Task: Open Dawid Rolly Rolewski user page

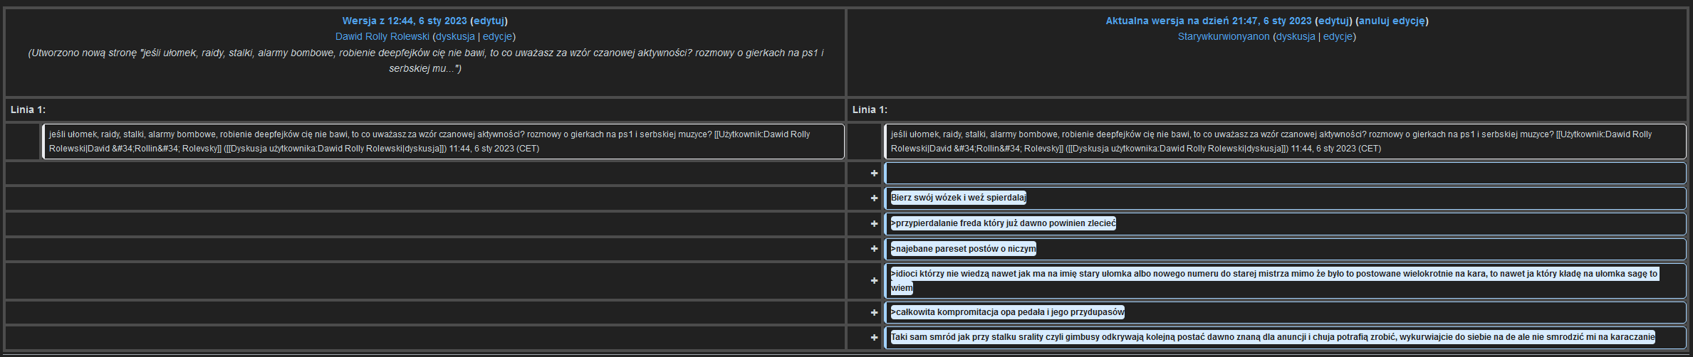Action: click(x=382, y=36)
